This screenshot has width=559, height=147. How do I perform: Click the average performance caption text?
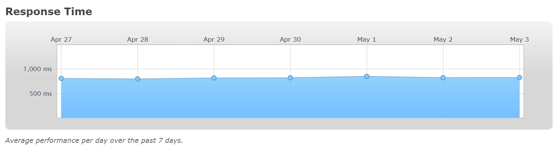[x=94, y=141]
